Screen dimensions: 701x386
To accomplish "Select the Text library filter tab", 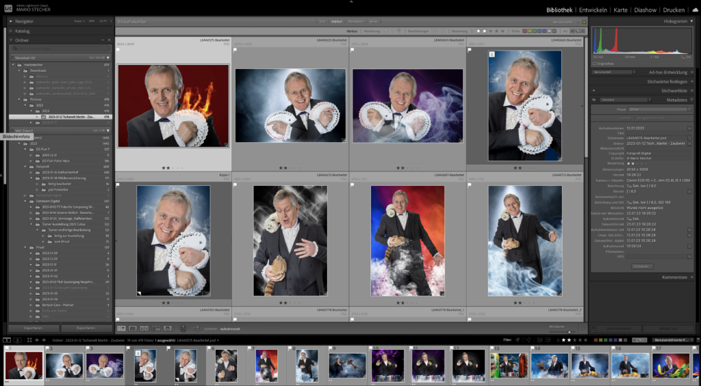I will [x=322, y=21].
